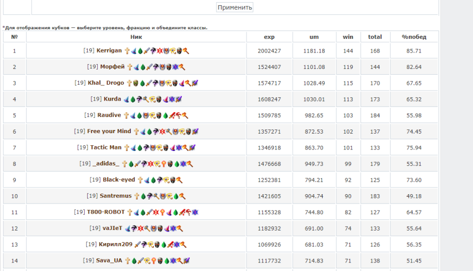Click the golden cross icon beside Kerrigan
Viewport: 473px width, 271px height.
(x=127, y=51)
